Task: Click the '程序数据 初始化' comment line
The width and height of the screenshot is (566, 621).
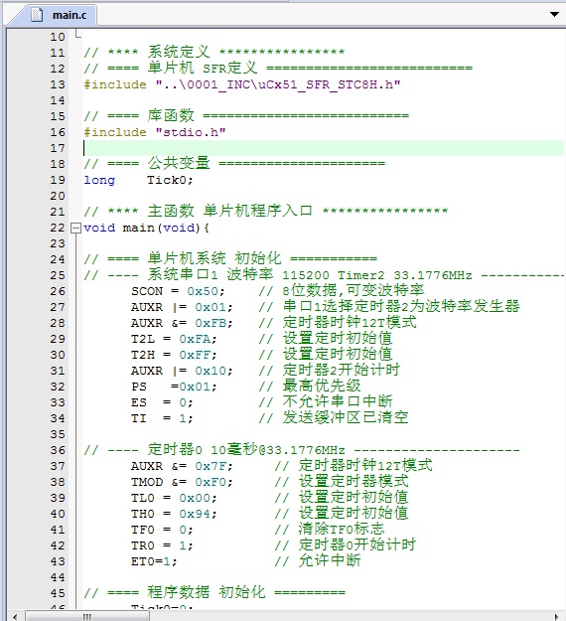Action: click(214, 593)
